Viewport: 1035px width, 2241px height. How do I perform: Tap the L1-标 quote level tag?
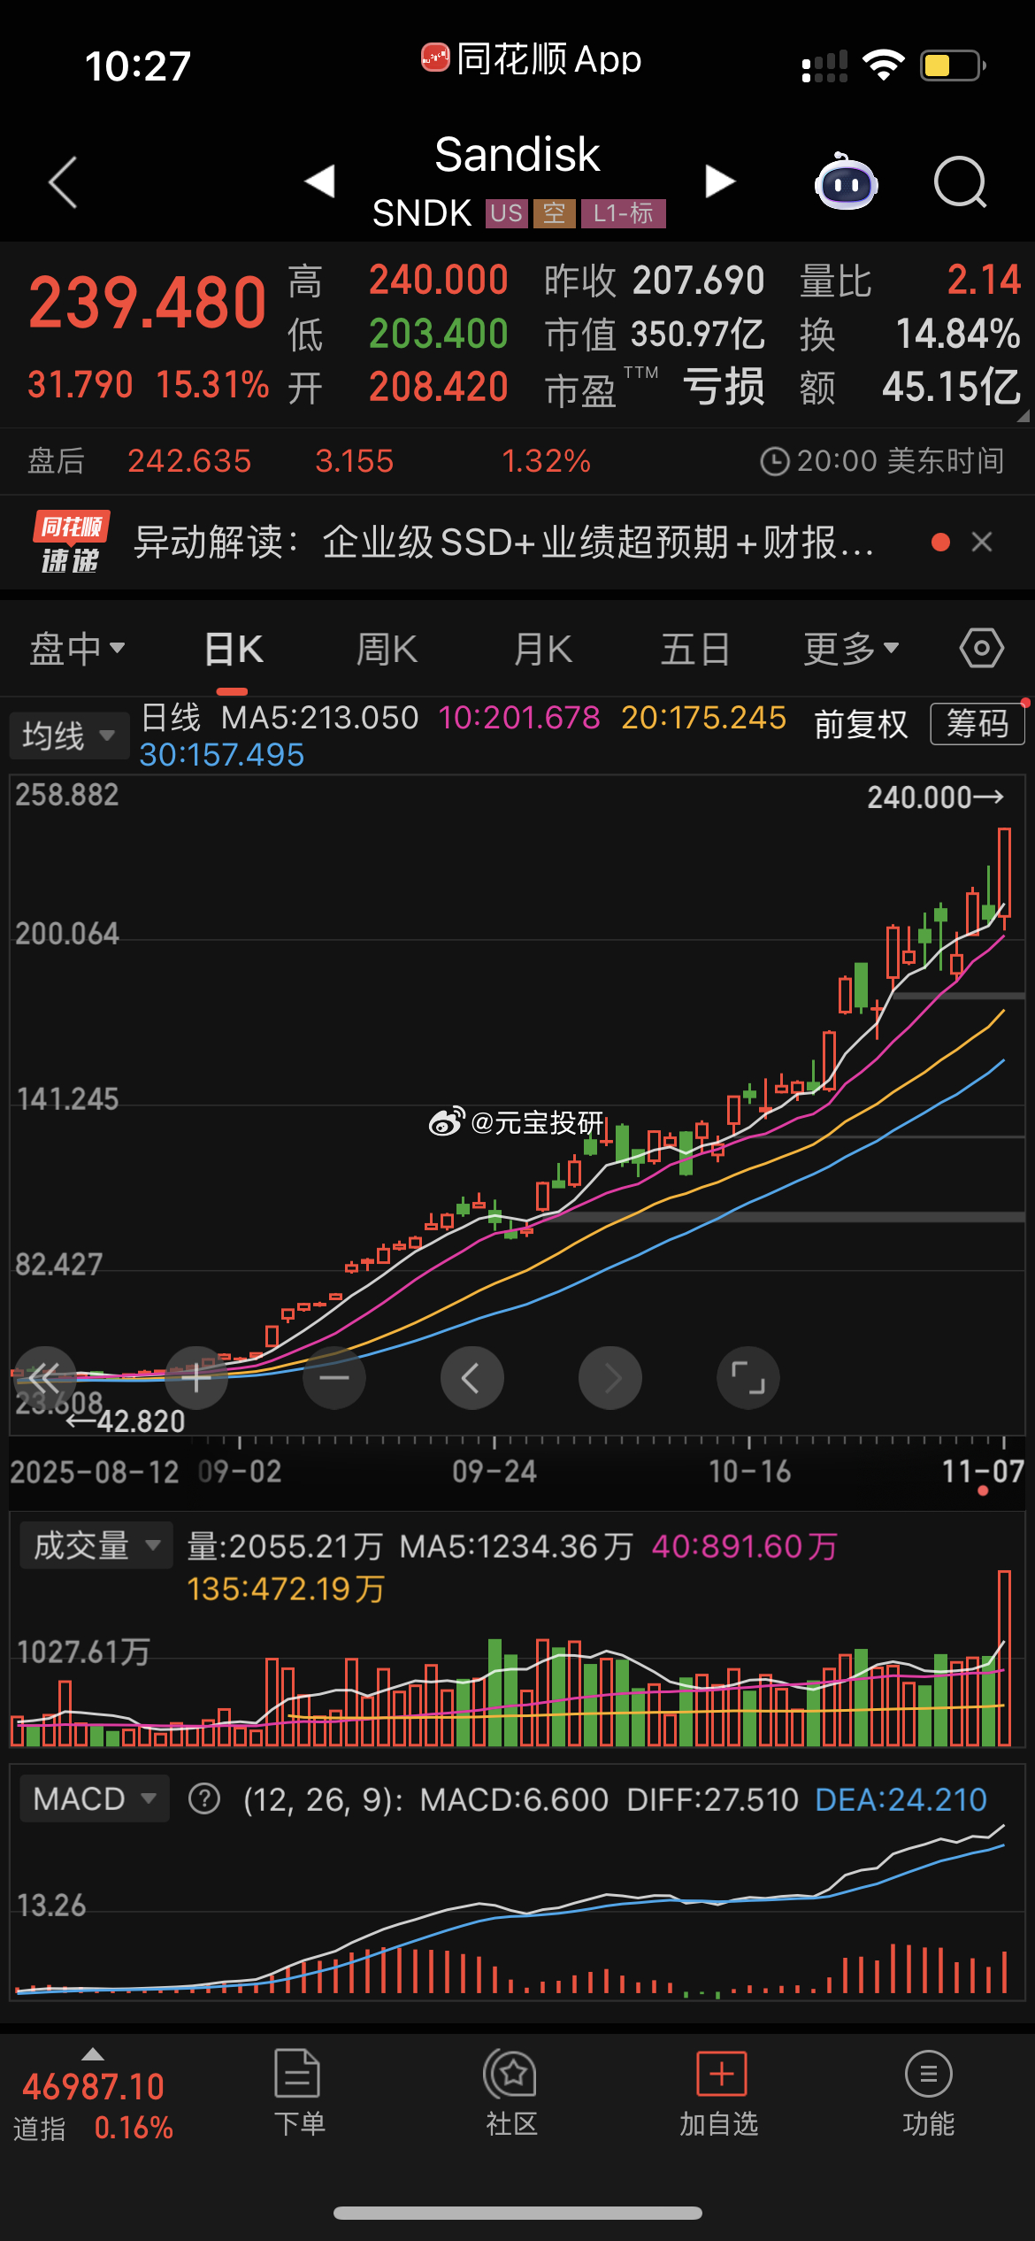(x=624, y=213)
